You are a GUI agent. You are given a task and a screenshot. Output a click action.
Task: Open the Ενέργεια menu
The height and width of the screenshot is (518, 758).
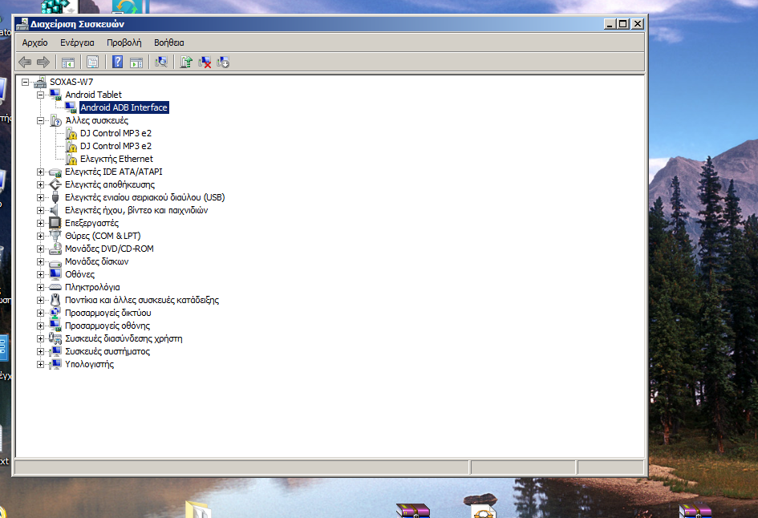click(x=77, y=42)
